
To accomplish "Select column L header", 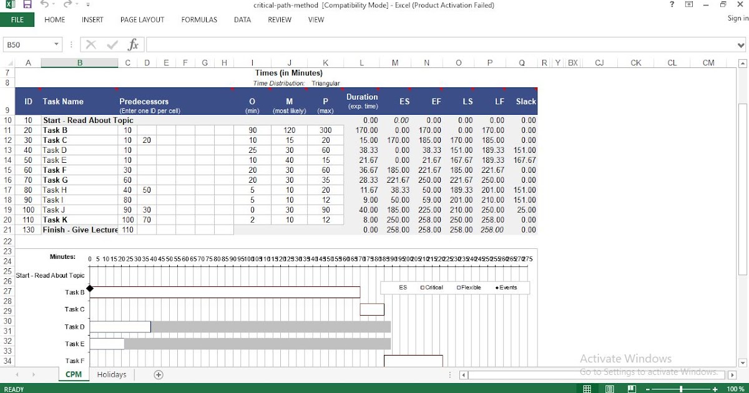I will click(x=362, y=62).
